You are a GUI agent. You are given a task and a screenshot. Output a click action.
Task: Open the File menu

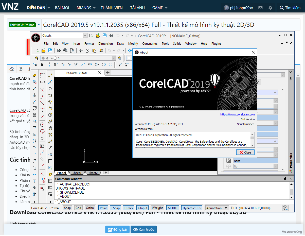click(x=46, y=44)
